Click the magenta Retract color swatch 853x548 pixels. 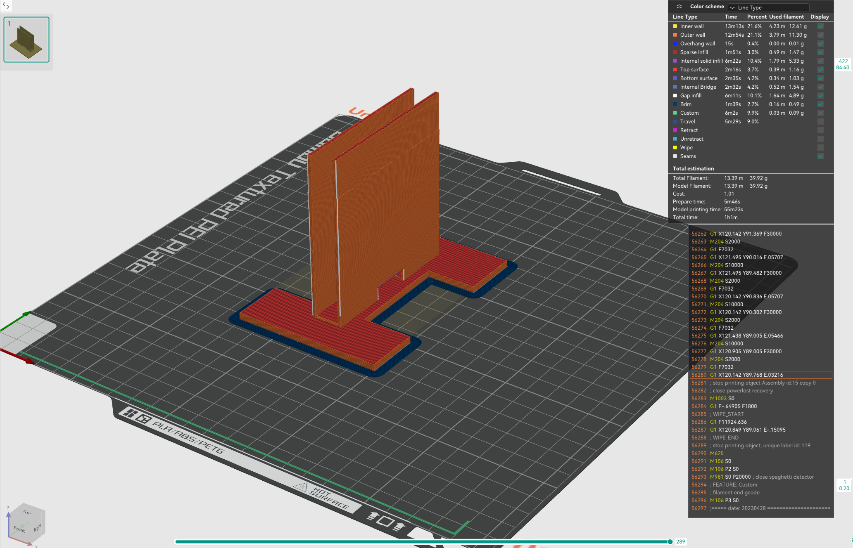coord(675,130)
